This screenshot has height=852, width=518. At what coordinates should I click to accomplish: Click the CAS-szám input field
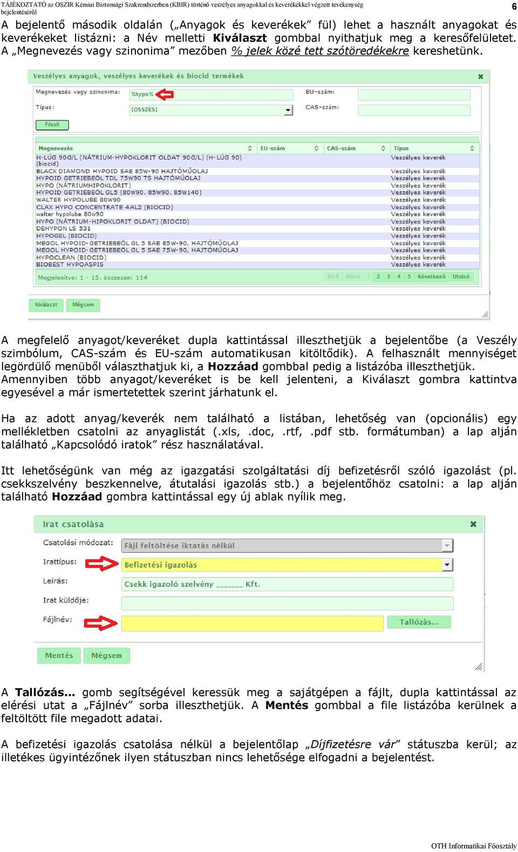click(414, 110)
